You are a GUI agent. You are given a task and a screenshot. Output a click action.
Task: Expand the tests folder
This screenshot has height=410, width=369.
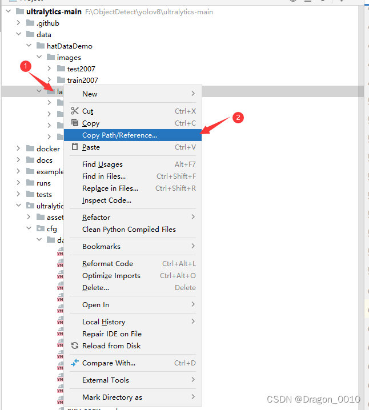[18, 194]
